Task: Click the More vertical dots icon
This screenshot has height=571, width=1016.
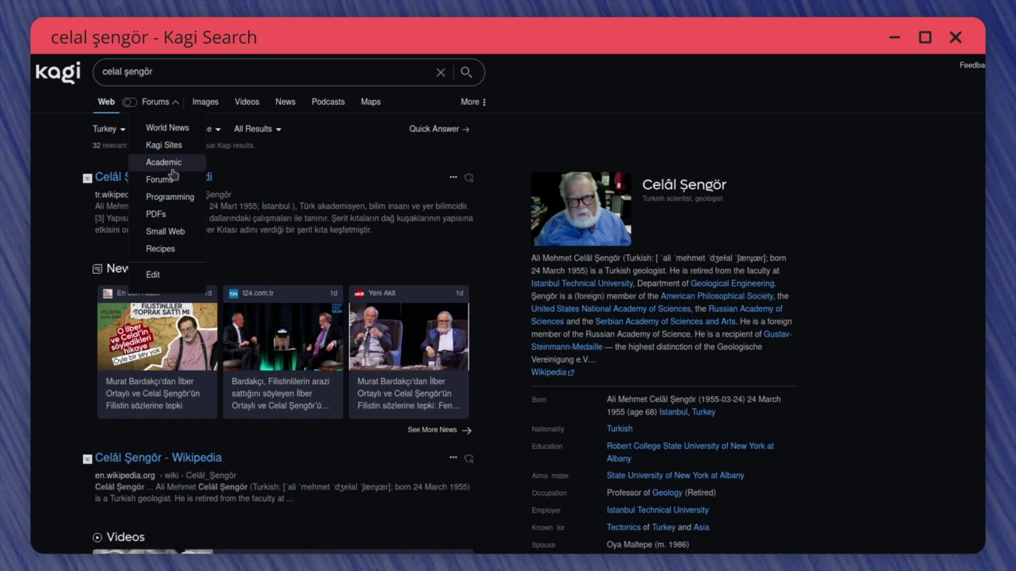Action: 484,102
